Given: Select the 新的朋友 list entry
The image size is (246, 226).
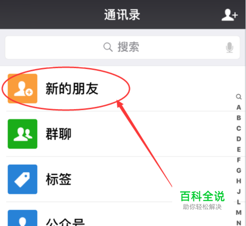Looking at the screenshot, I should tap(122, 88).
